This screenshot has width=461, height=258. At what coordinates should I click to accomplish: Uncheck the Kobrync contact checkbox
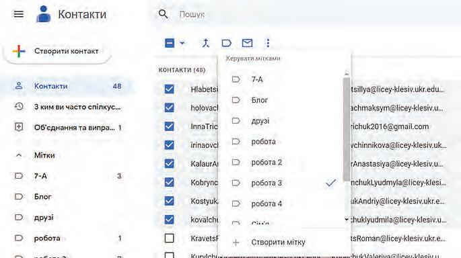coord(169,182)
